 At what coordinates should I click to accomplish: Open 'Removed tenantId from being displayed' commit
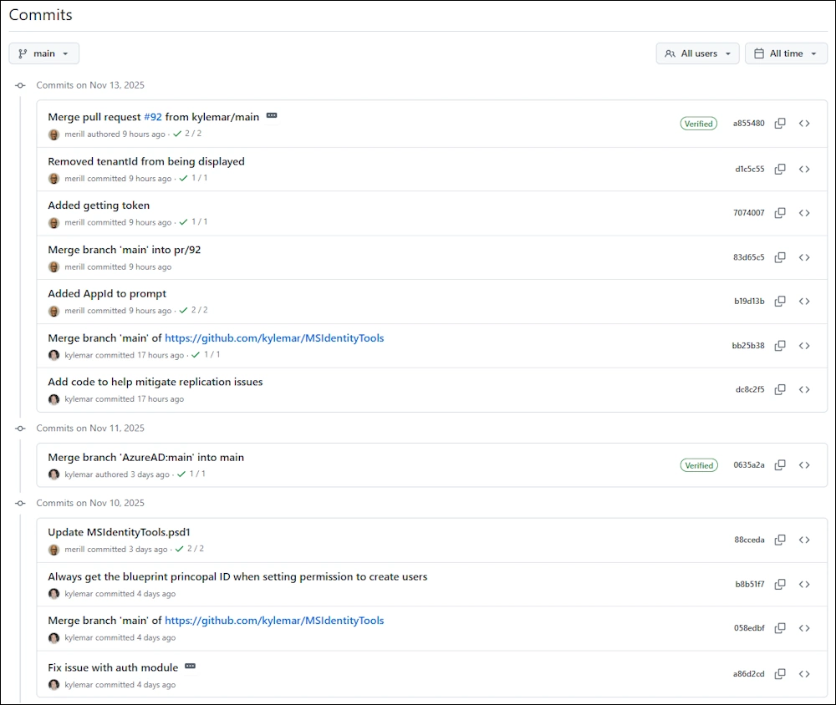(146, 161)
